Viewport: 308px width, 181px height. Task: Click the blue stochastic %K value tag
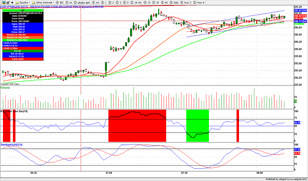pyautogui.click(x=297, y=150)
